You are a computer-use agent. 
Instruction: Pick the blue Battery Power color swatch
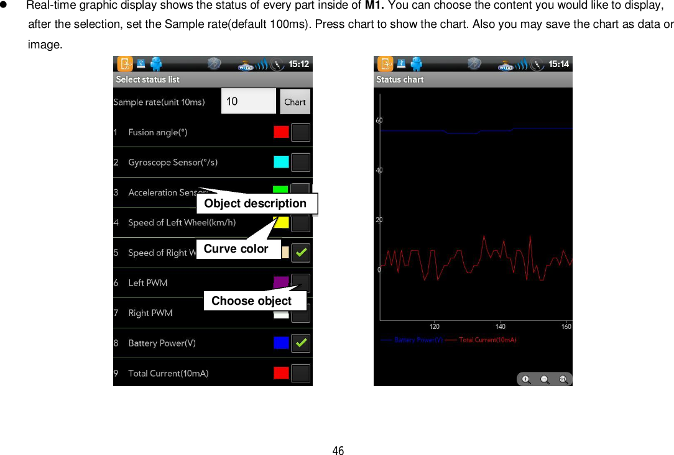281,343
